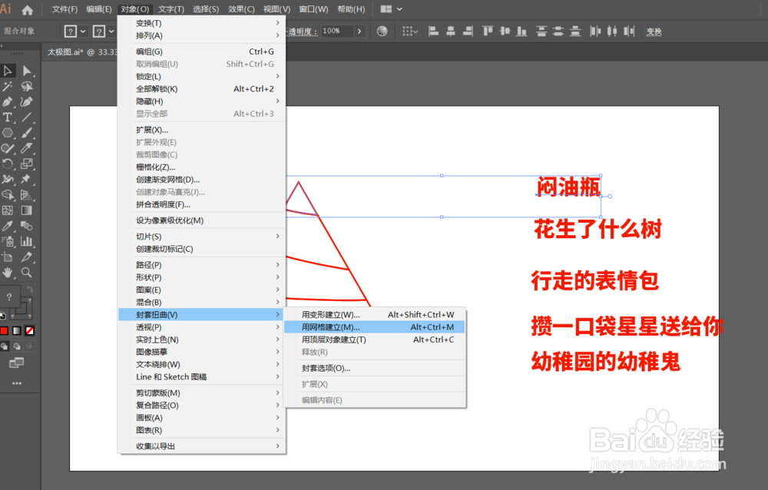
Task: Switch paint mode to Gradient
Action: (x=17, y=331)
